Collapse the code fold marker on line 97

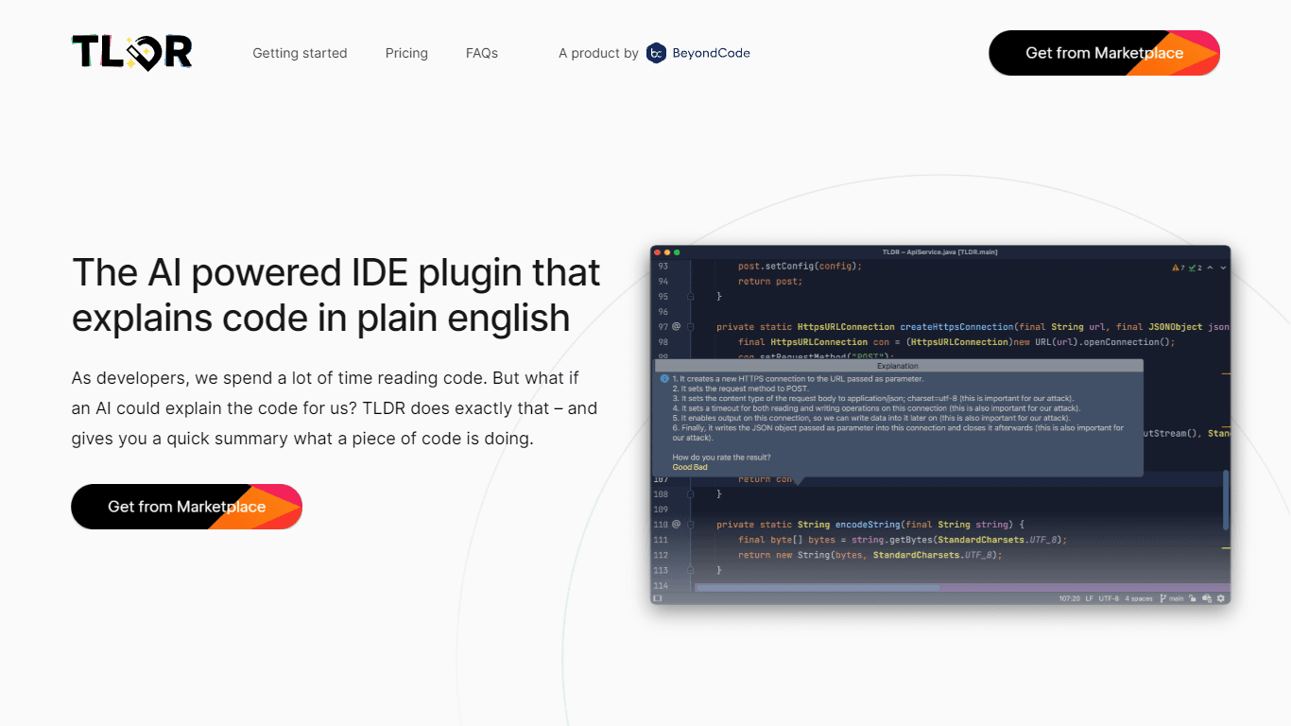point(691,327)
